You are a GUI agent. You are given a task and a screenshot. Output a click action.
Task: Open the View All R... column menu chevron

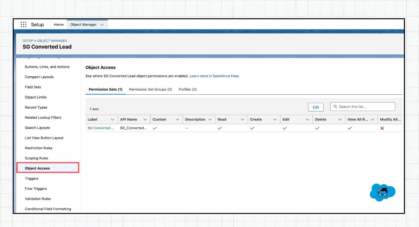tap(372, 120)
